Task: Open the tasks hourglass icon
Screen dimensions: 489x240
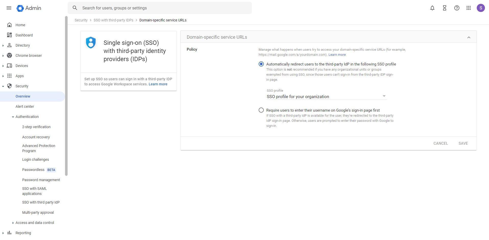Action: [444, 8]
